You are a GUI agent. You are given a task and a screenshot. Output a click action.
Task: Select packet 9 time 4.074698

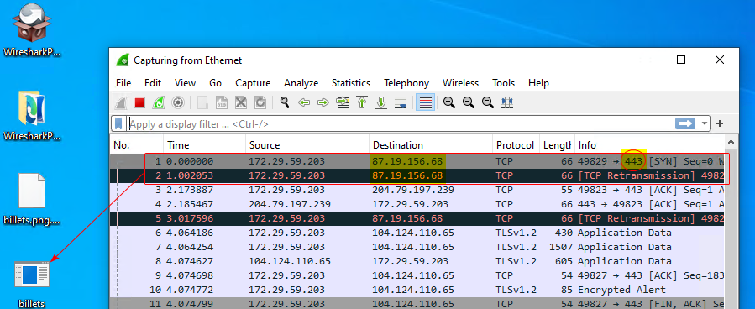click(x=190, y=275)
